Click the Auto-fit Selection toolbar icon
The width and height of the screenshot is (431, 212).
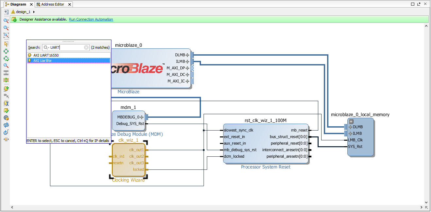[6, 51]
